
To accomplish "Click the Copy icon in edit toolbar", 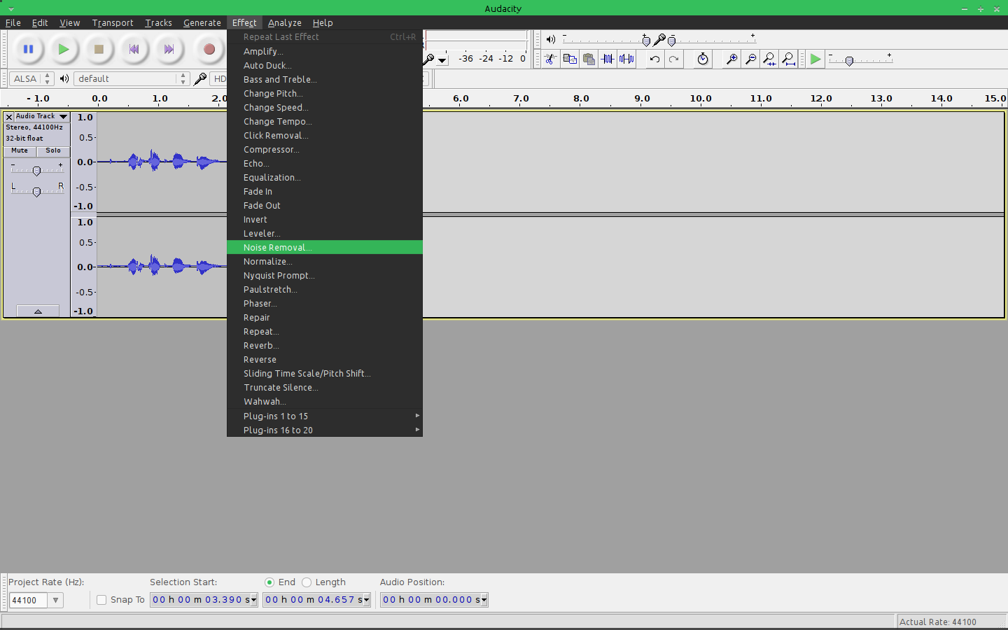I will point(570,59).
